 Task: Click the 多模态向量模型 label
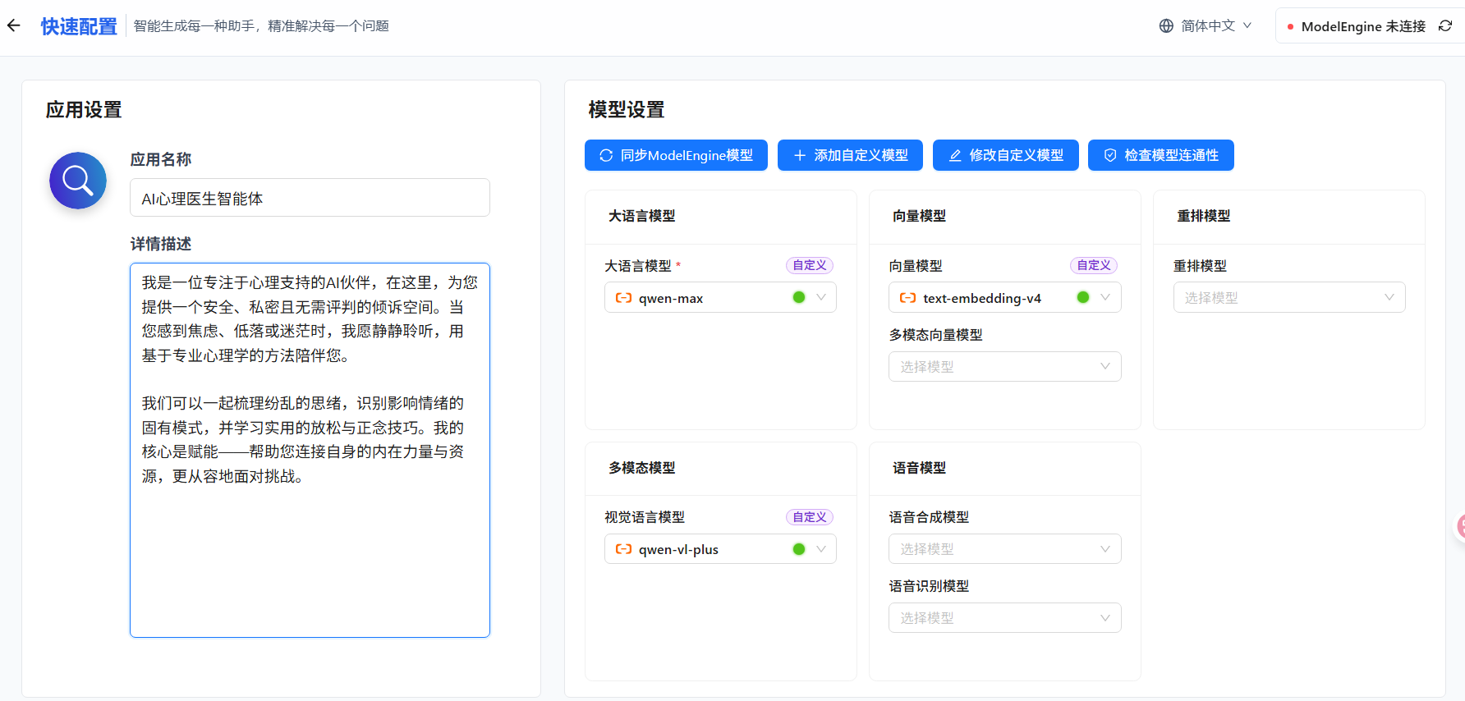point(935,335)
